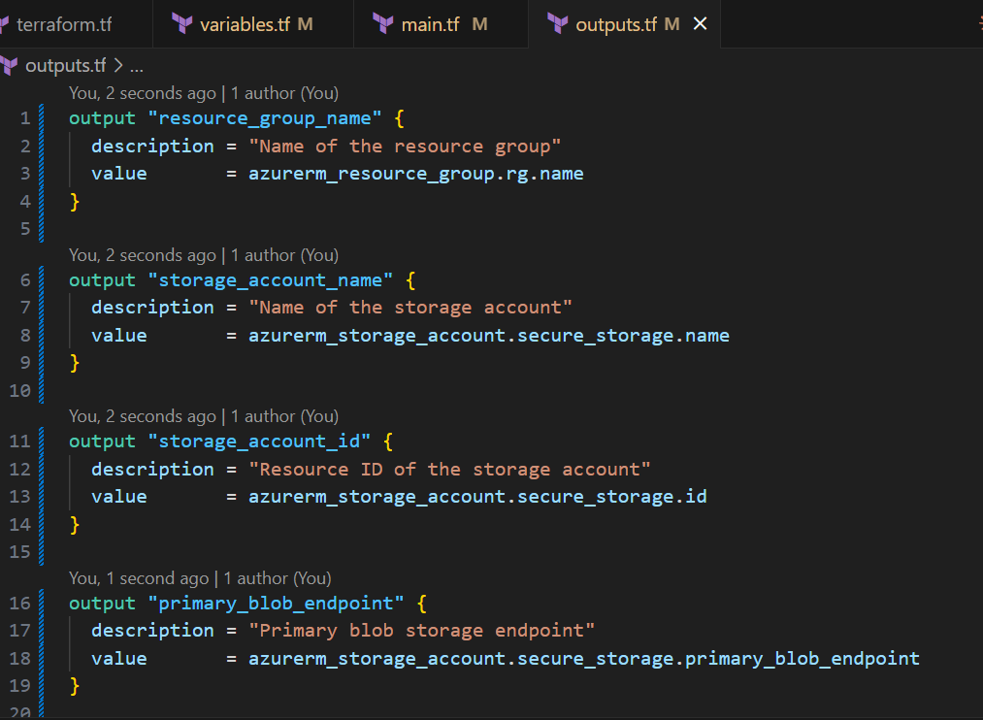Select outputs.tf in the breadcrumb path
Screen dimensions: 983x720
[65, 66]
